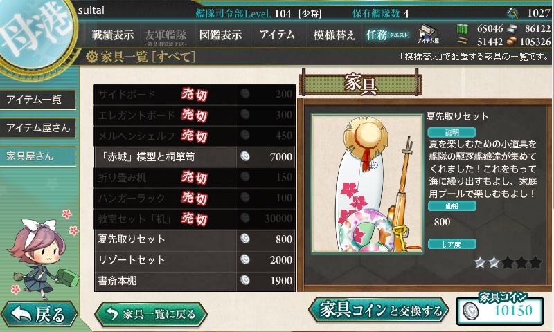Click the 夏先取りセット preview image

tap(367, 183)
